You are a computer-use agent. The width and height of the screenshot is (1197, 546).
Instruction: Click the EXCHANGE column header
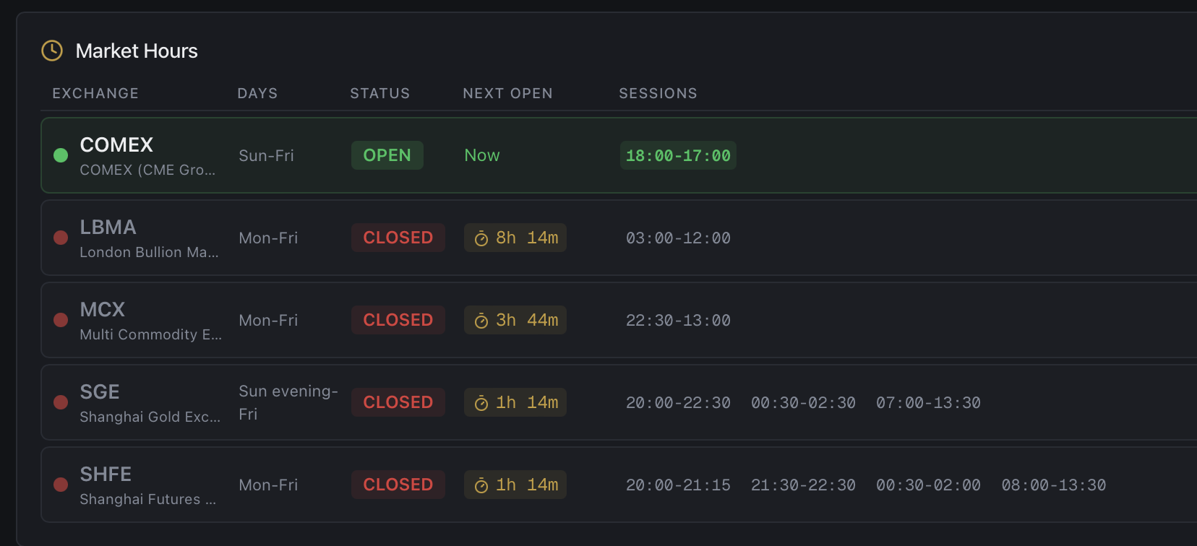(95, 93)
